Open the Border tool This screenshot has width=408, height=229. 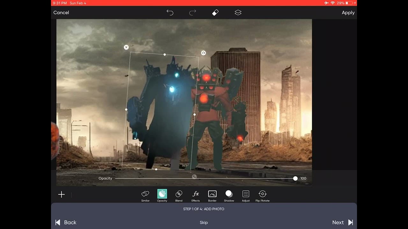(x=212, y=196)
